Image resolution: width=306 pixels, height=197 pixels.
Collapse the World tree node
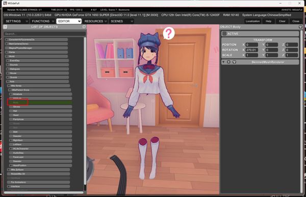click(x=7, y=57)
